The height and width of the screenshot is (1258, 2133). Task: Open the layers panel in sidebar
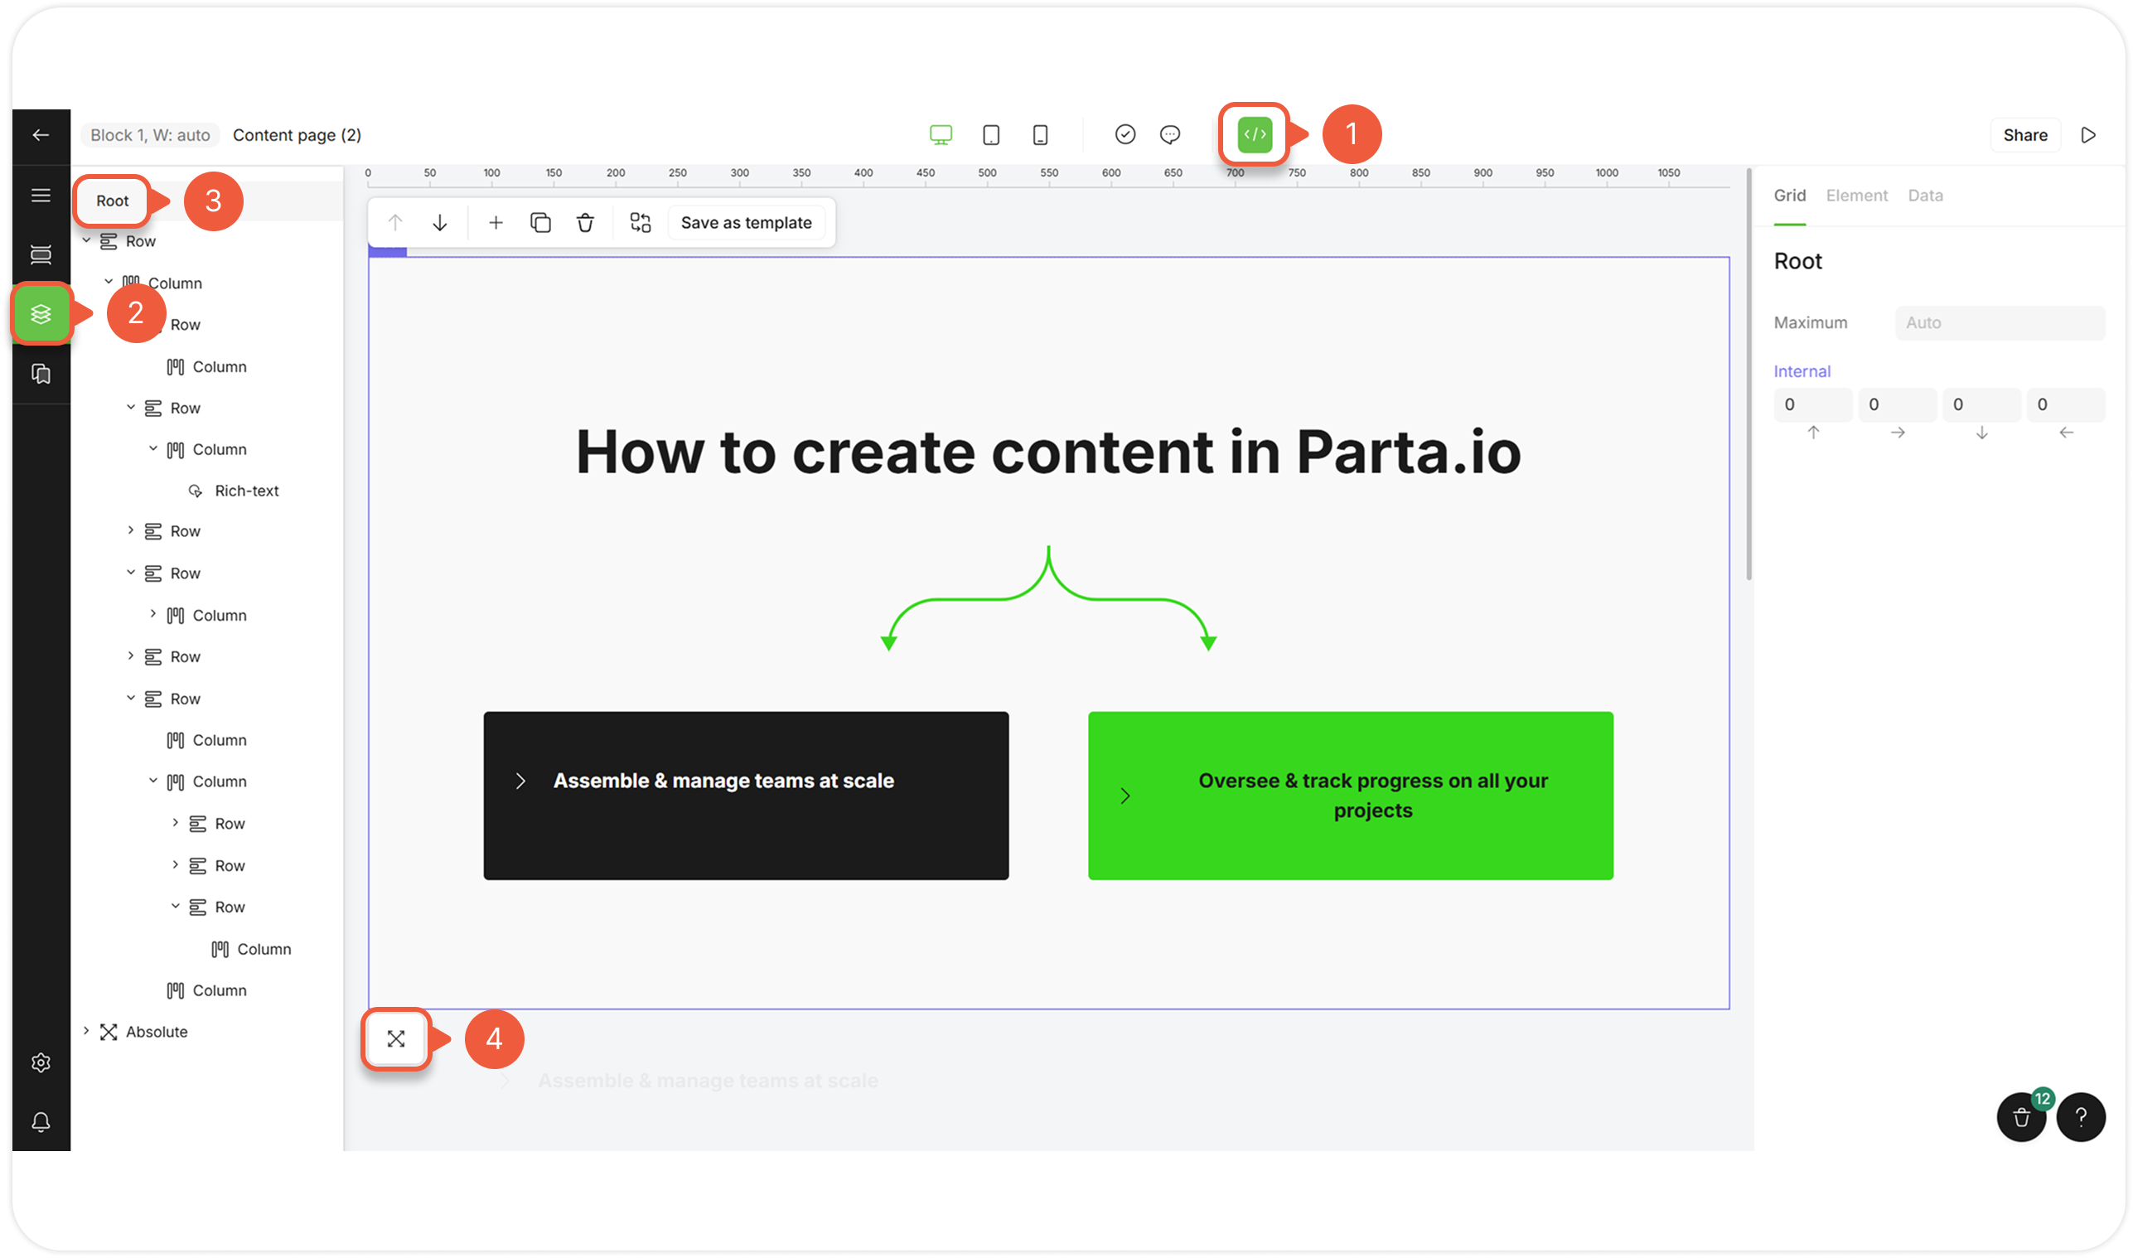tap(41, 313)
